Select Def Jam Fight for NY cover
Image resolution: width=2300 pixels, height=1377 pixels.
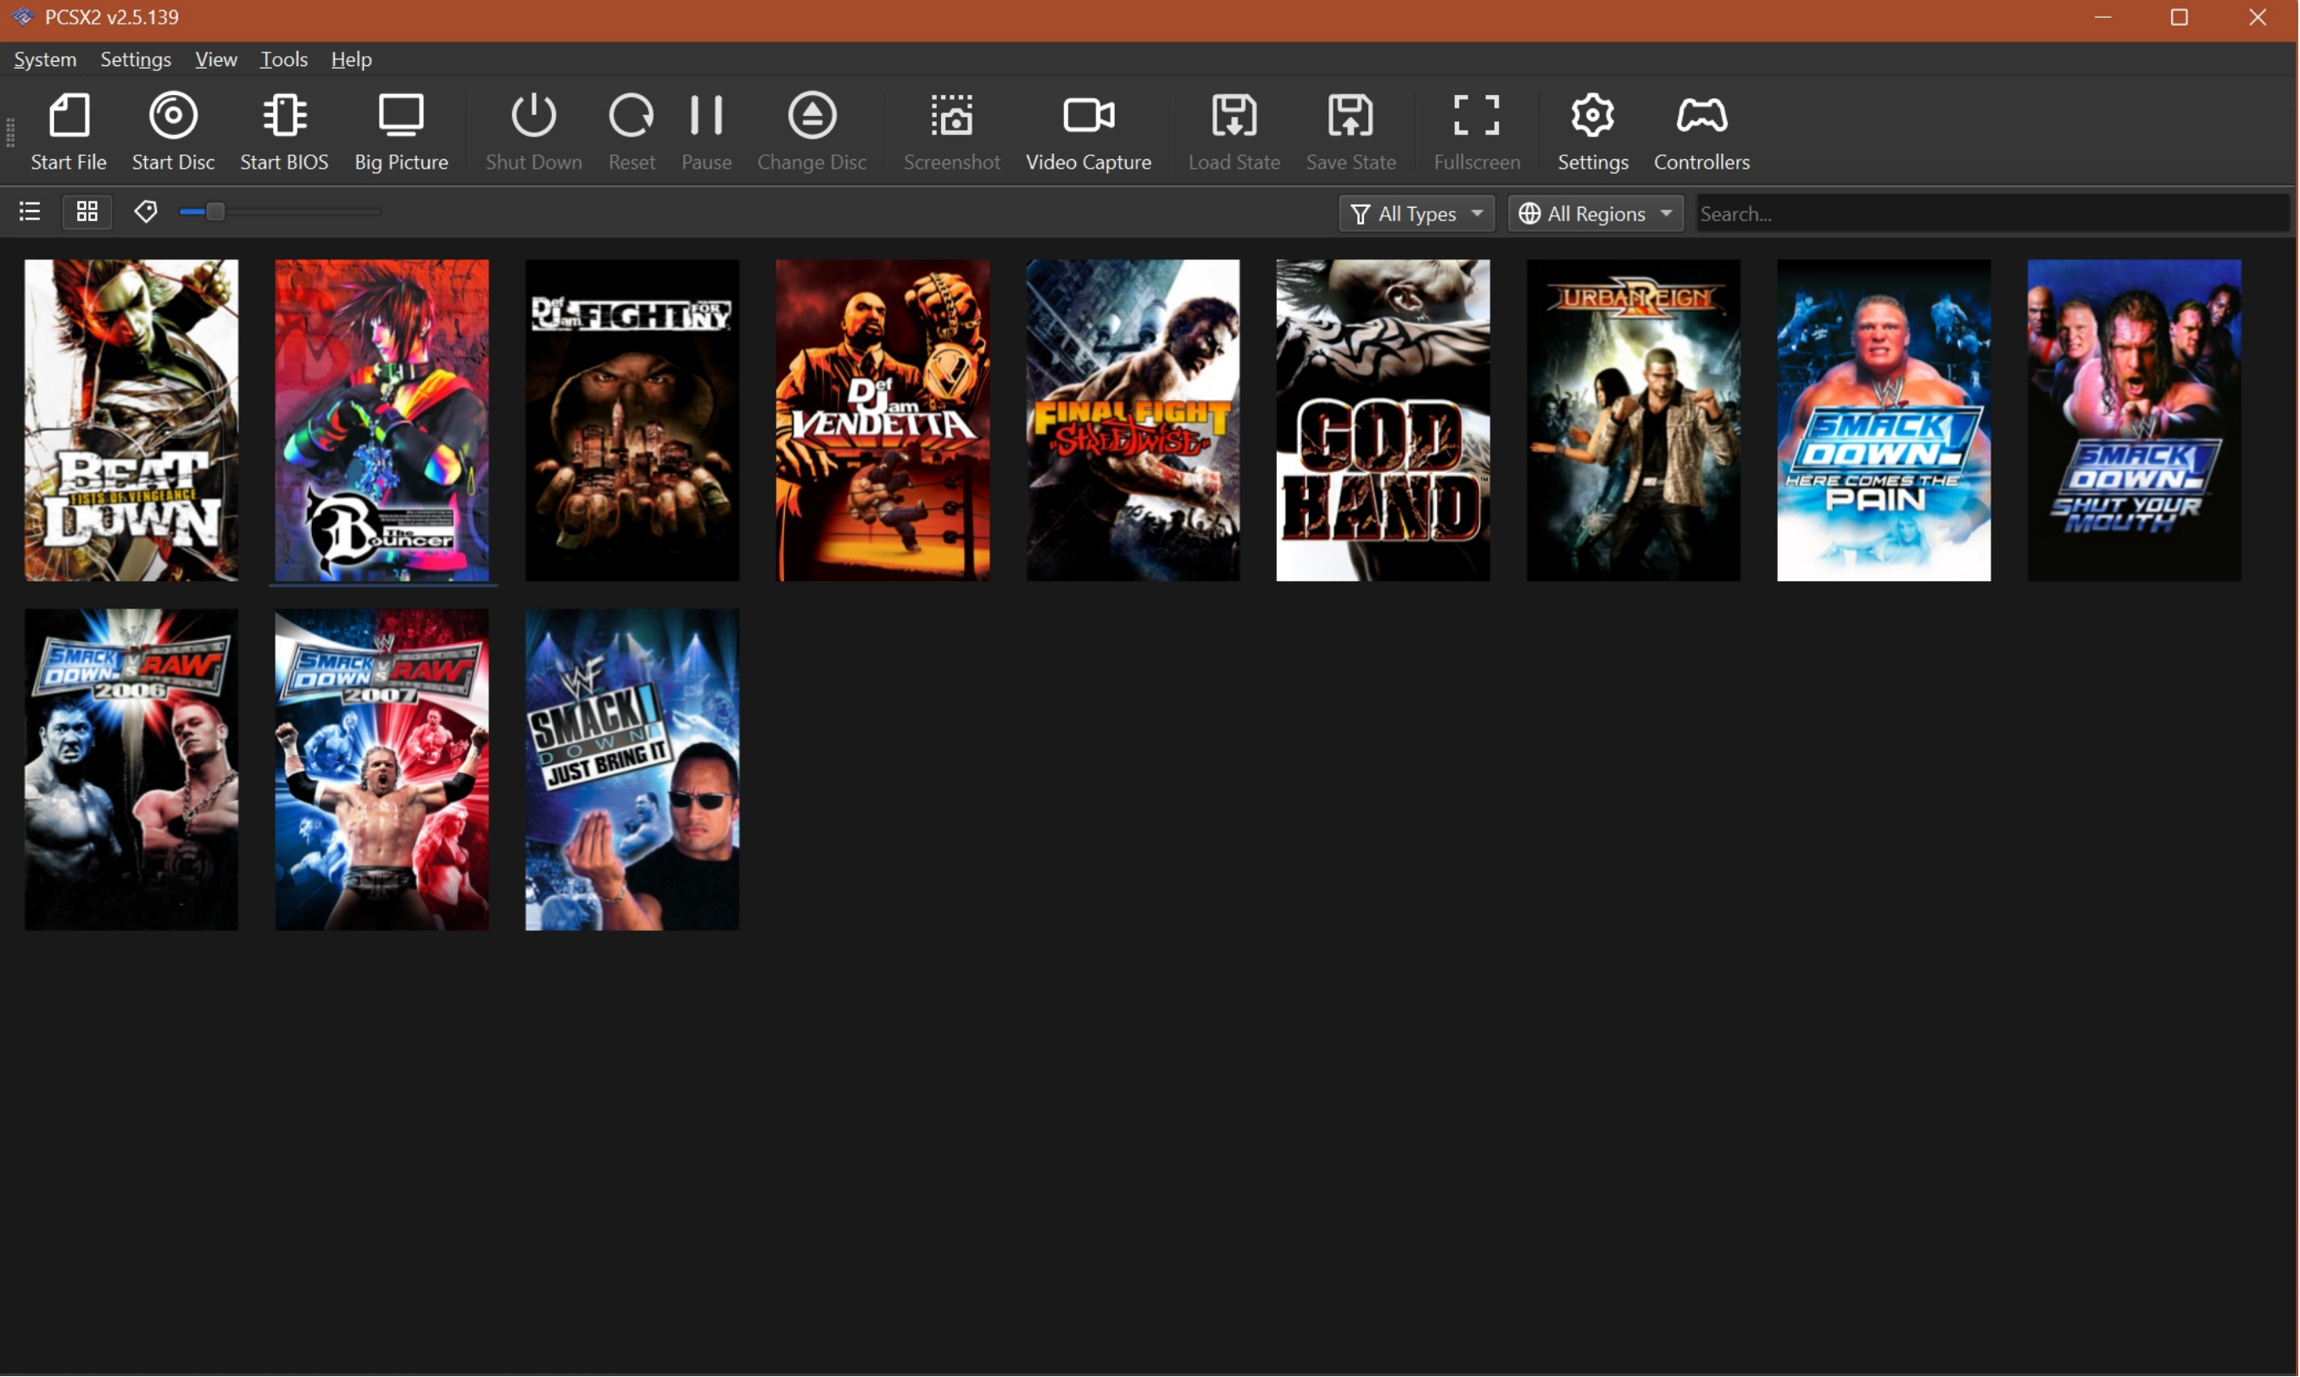[632, 420]
